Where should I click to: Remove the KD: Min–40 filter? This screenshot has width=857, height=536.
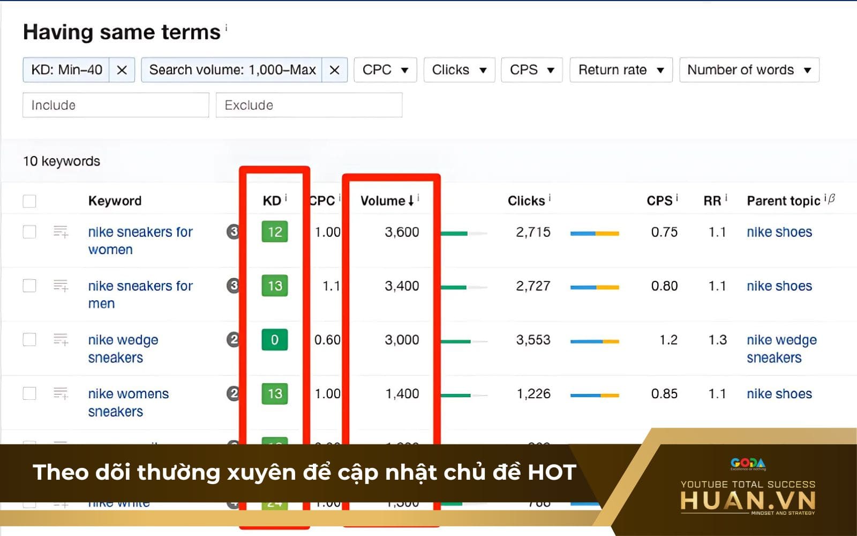tap(122, 70)
